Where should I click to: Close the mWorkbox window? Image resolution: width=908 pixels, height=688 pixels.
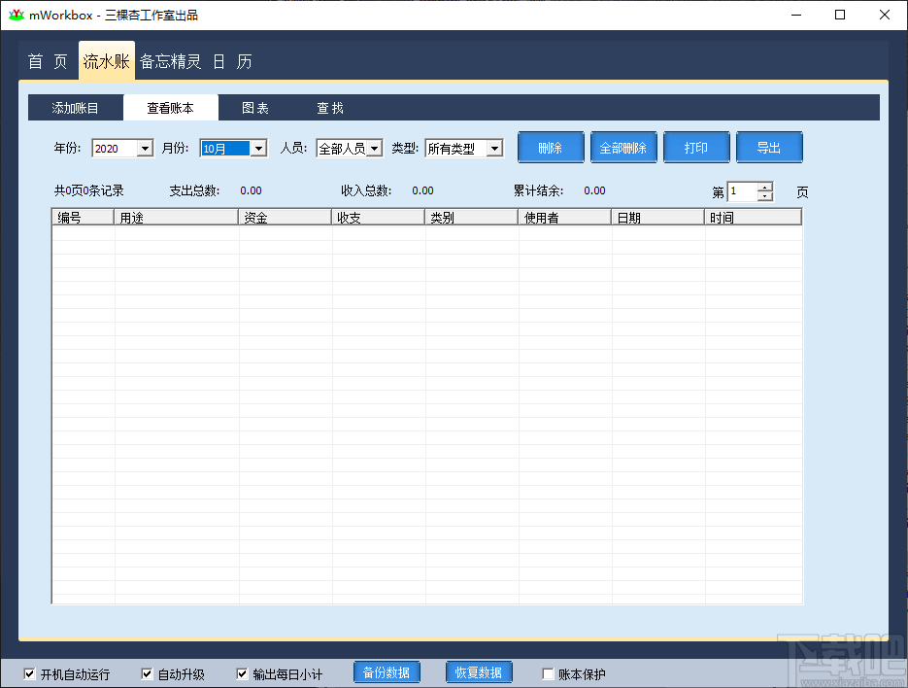tap(885, 16)
